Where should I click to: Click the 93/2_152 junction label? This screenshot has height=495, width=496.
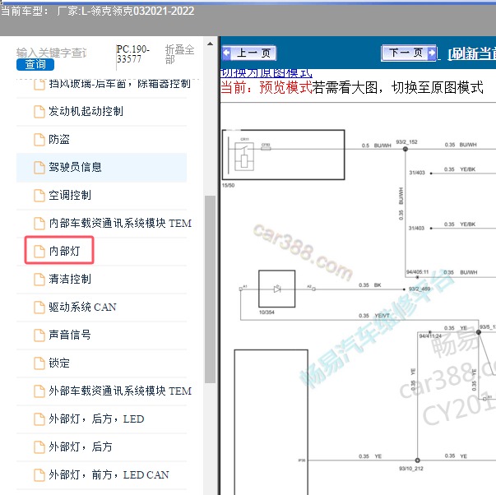(407, 142)
